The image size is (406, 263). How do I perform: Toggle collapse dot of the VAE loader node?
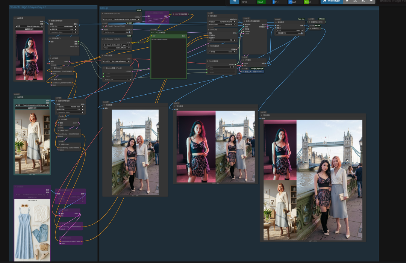click(x=102, y=55)
